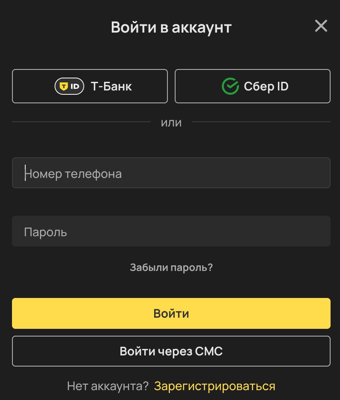The height and width of the screenshot is (400, 340).
Task: Click the Войти в аккаунт dialog title
Action: coord(171,27)
